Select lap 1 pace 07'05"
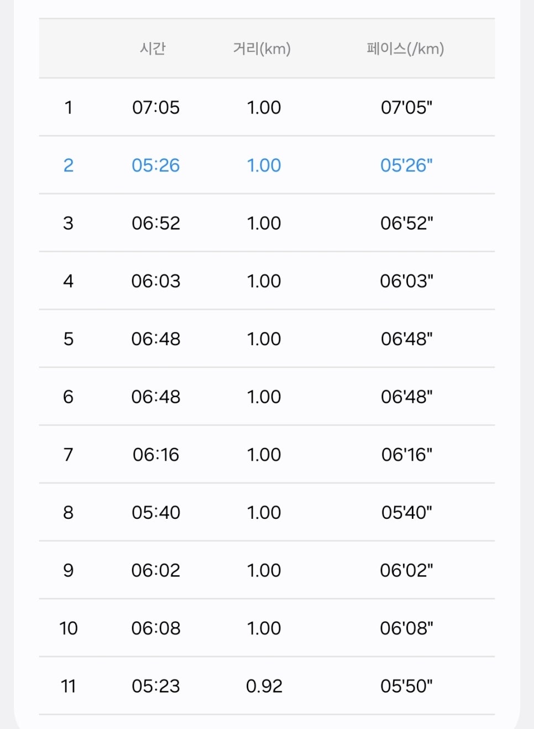534x729 pixels. coord(406,107)
